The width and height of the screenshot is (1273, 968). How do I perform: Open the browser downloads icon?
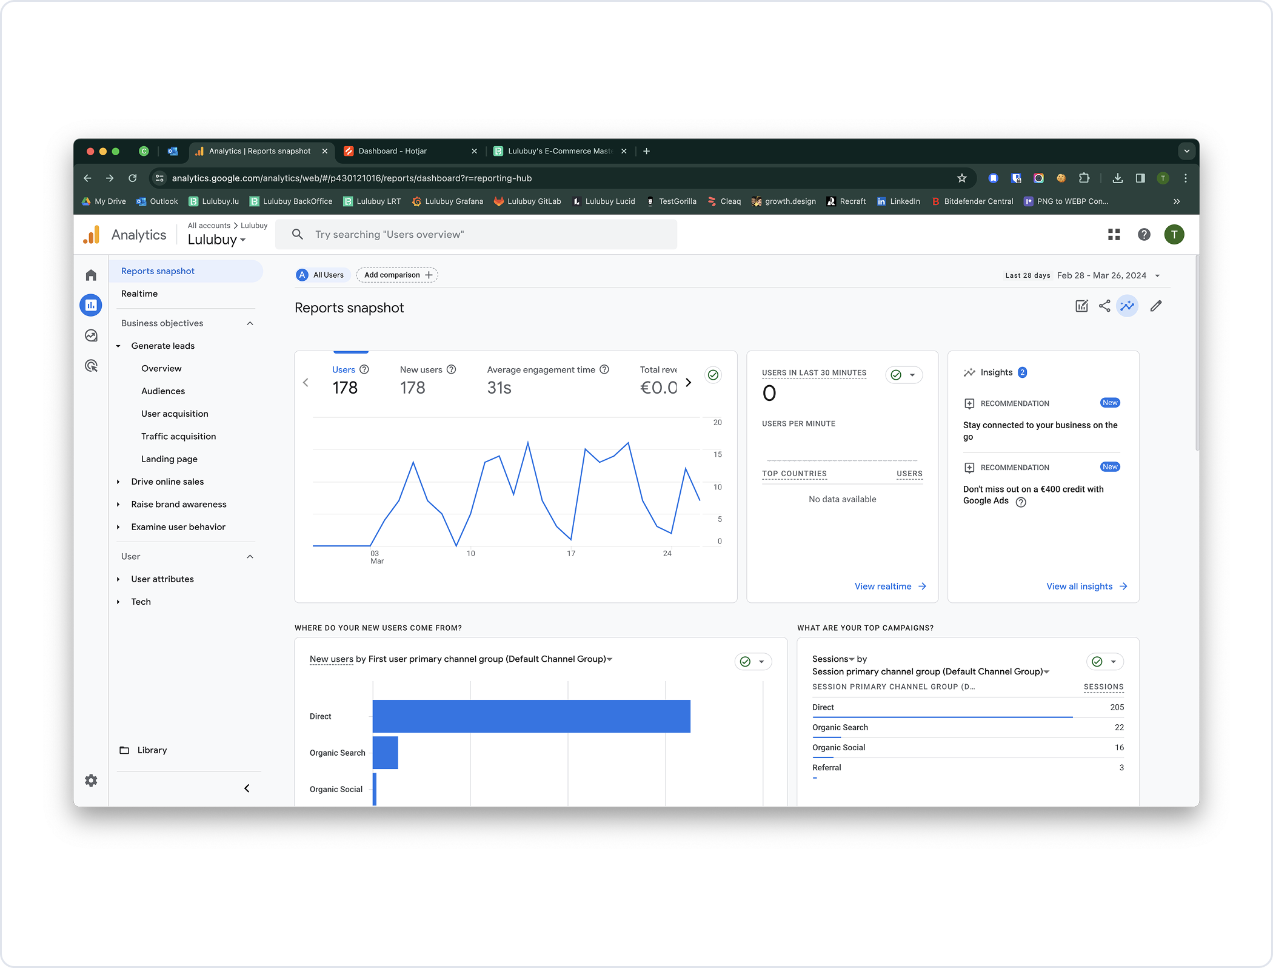(1117, 178)
